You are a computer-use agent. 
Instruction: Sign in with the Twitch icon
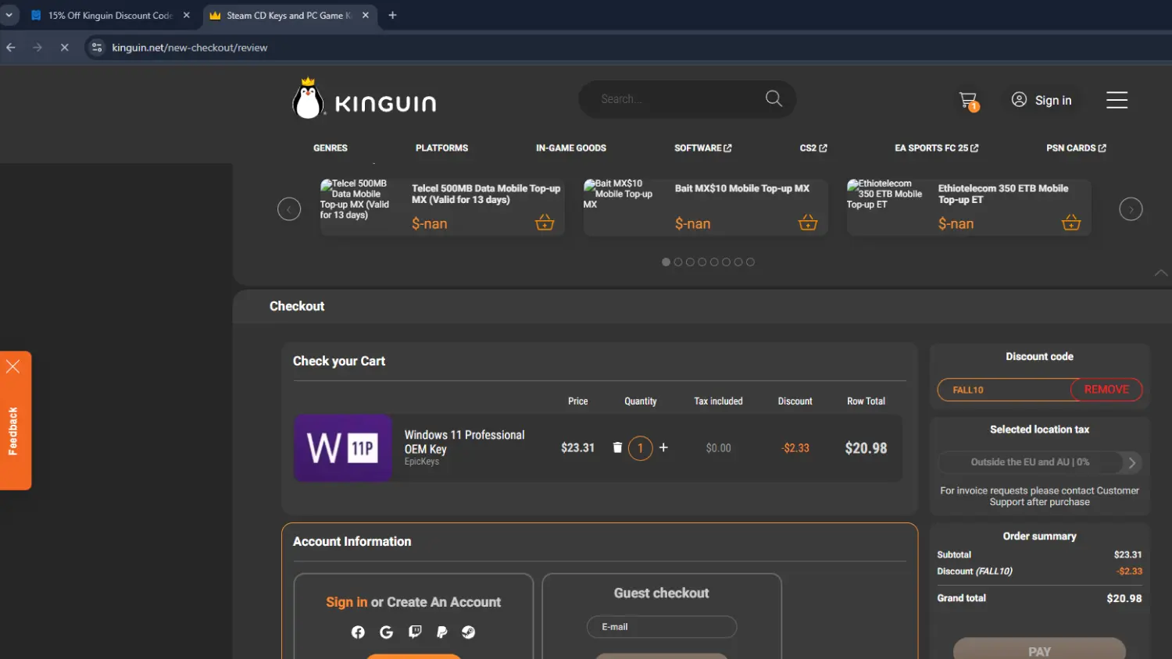point(415,632)
